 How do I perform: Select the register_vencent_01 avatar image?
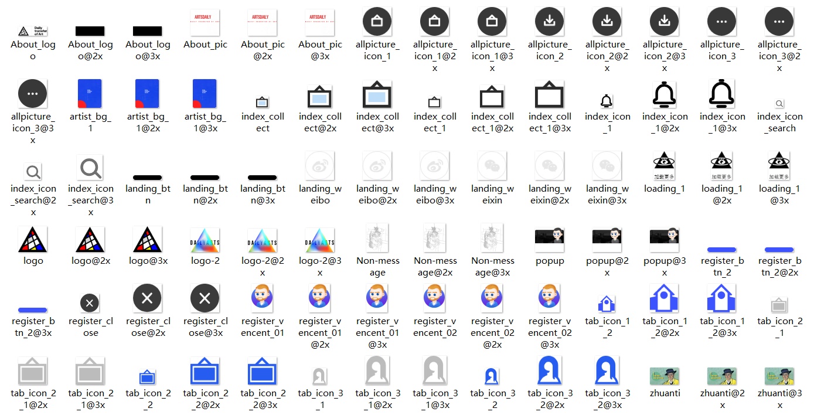[x=262, y=298]
